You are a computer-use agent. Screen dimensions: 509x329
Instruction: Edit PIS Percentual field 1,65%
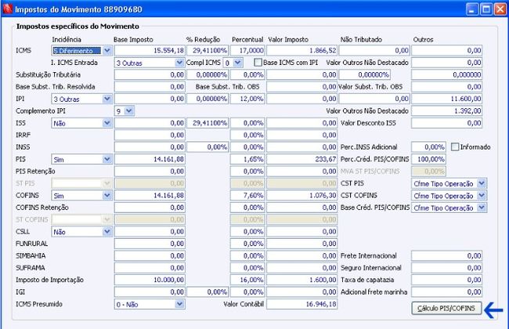pyautogui.click(x=247, y=159)
